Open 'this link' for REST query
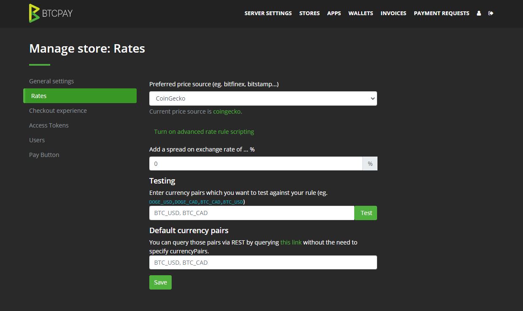523x311 pixels. (x=291, y=242)
